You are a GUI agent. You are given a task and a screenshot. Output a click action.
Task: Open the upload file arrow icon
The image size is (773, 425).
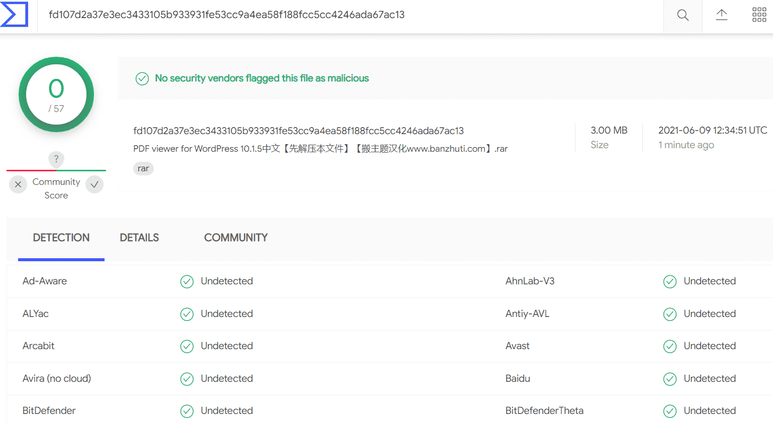(x=721, y=15)
